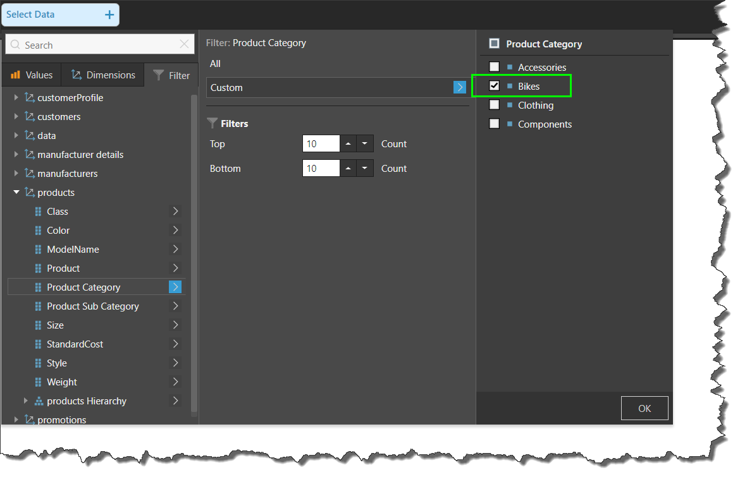This screenshot has height=477, width=740.
Task: Click the Product Category column icon
Action: click(x=38, y=287)
